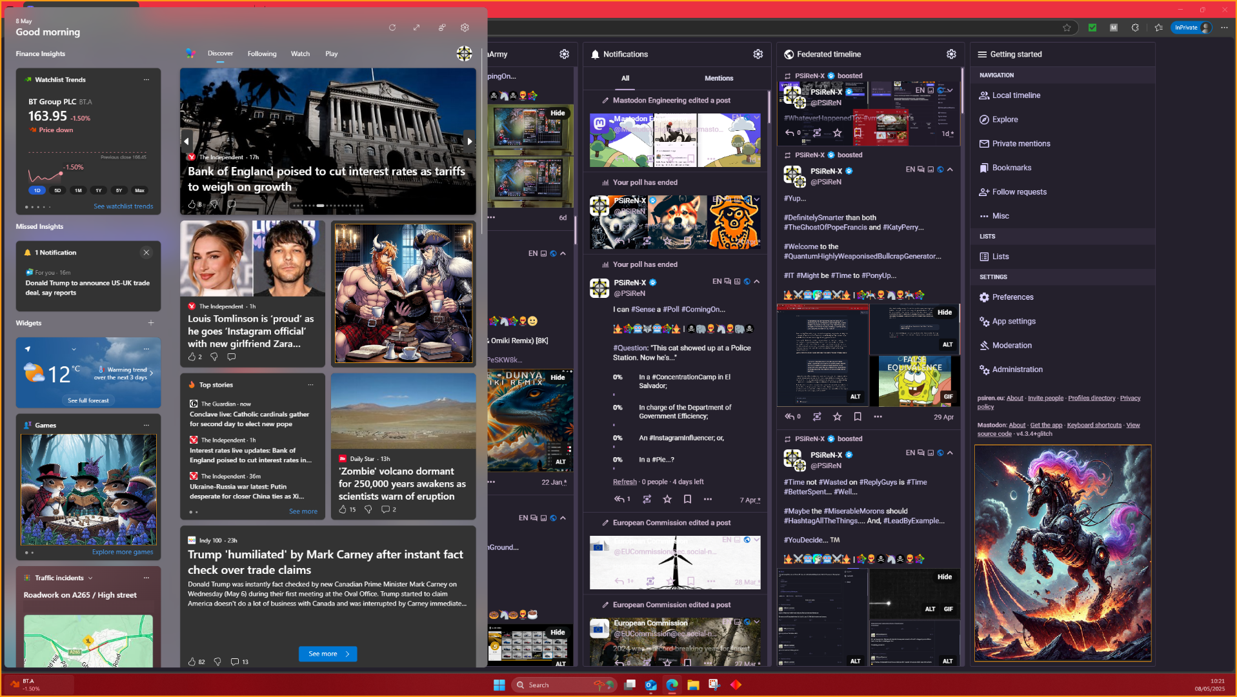Open Microsoft Edge from taskbar

672,685
